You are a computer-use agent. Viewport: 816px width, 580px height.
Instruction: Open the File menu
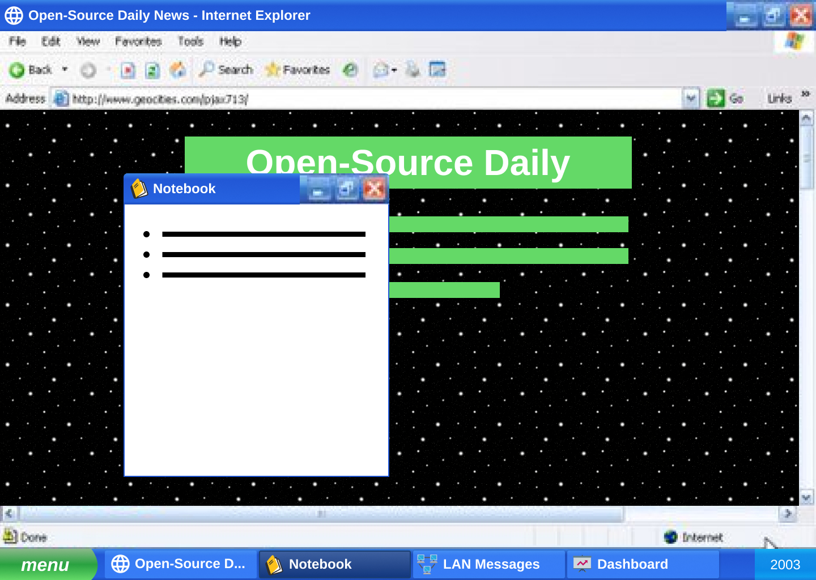pos(17,41)
